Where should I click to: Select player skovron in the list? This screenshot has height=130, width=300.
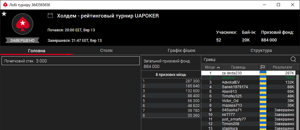248,77
